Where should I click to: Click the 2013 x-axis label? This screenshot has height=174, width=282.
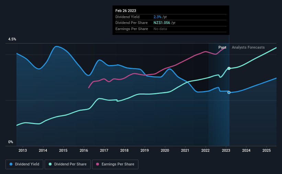(x=23, y=150)
